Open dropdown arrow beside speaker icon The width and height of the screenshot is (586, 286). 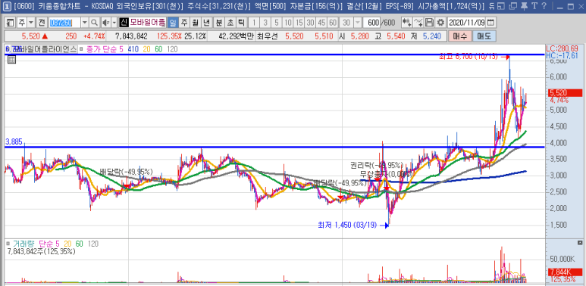tap(114, 23)
